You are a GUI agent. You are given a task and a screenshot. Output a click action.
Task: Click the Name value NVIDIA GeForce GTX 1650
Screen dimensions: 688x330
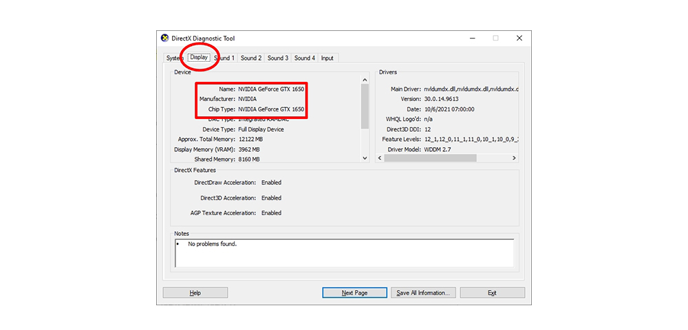(271, 89)
